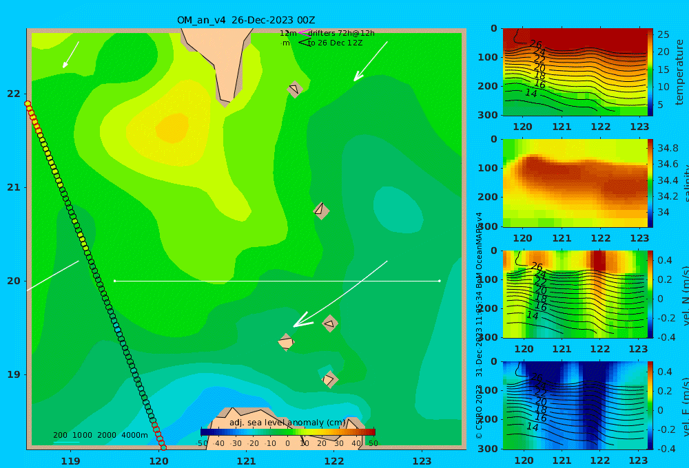The width and height of the screenshot is (689, 468).
Task: Click longitude 122 under the vel. E plot
Action: [600, 460]
